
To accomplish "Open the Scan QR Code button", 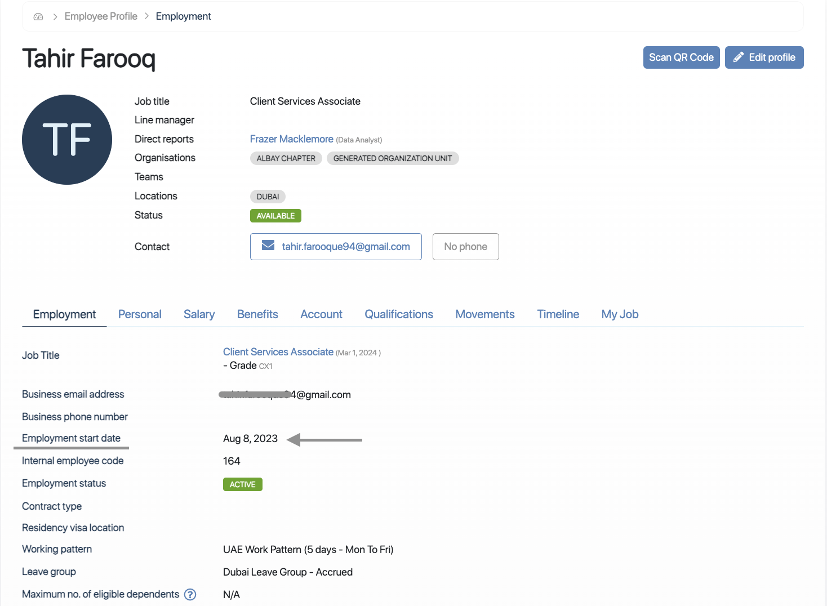I will [x=681, y=57].
